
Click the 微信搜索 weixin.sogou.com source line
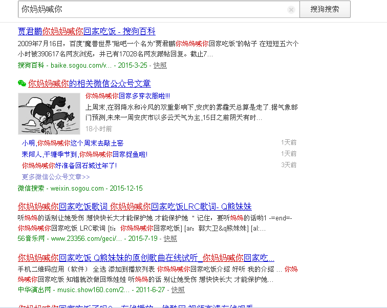click(80, 188)
